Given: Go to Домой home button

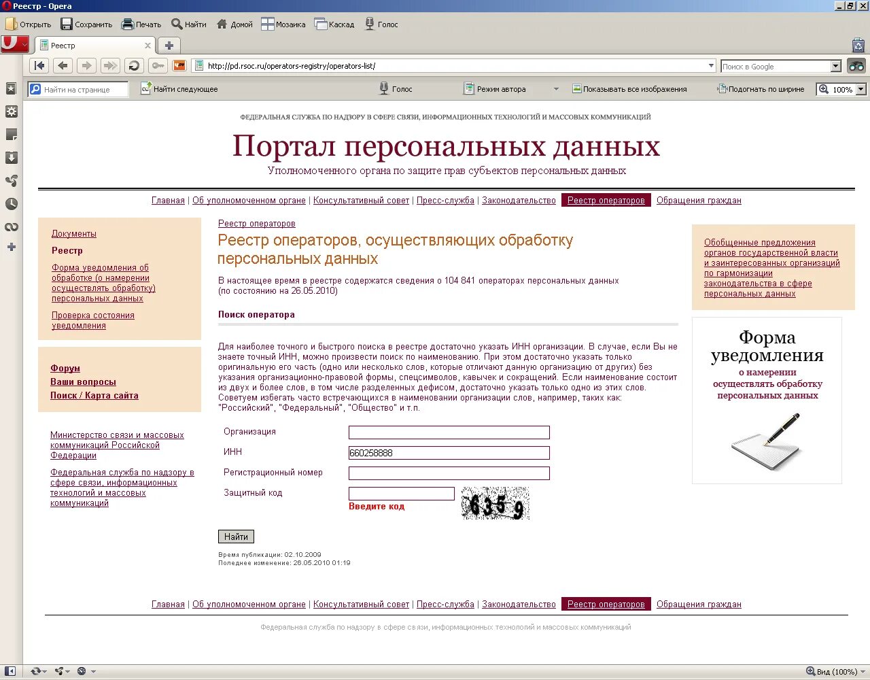Looking at the screenshot, I should click(x=234, y=24).
